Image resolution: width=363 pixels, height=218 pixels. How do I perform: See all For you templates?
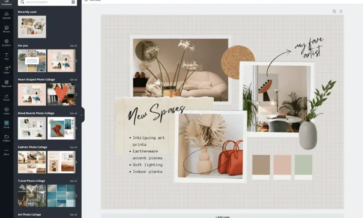tap(73, 46)
